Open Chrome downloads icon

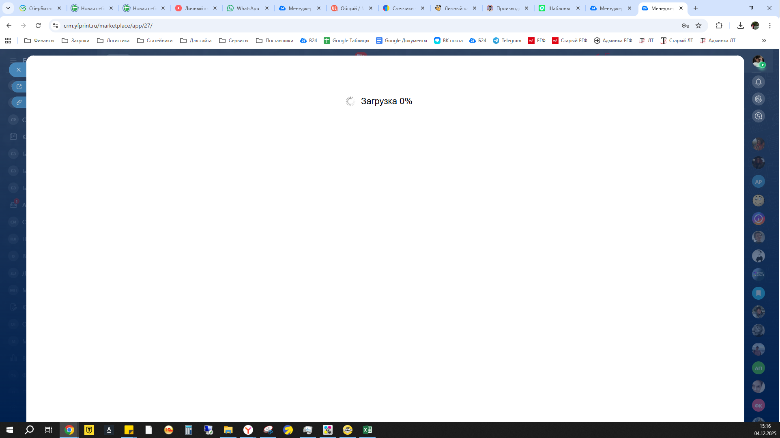pyautogui.click(x=740, y=26)
